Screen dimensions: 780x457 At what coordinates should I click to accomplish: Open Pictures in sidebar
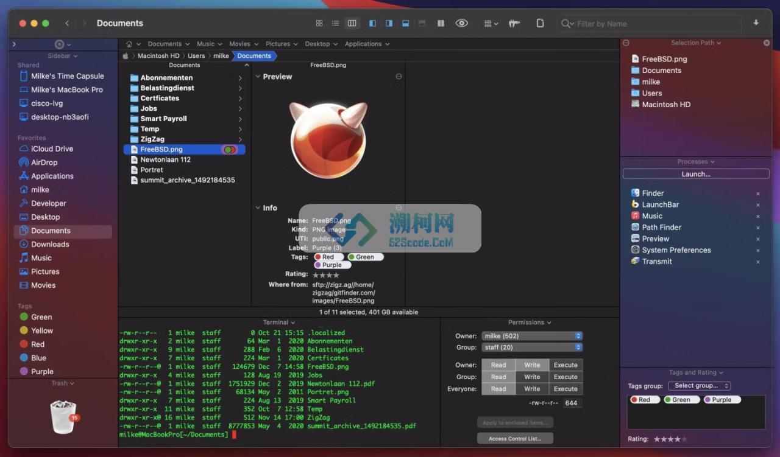click(40, 271)
